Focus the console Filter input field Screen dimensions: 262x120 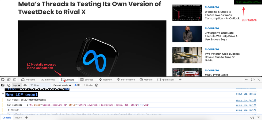point(40,85)
